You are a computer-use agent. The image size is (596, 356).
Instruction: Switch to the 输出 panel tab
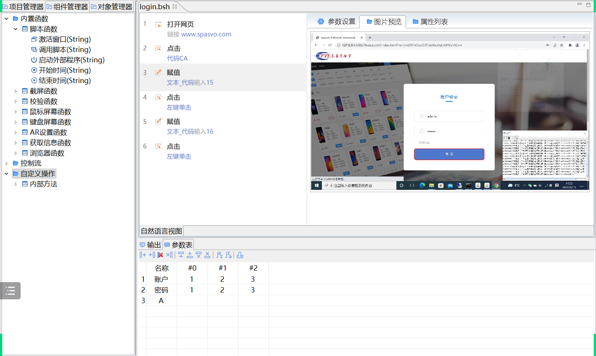coord(150,244)
